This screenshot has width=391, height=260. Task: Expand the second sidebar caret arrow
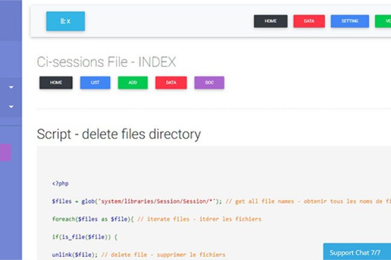11,107
